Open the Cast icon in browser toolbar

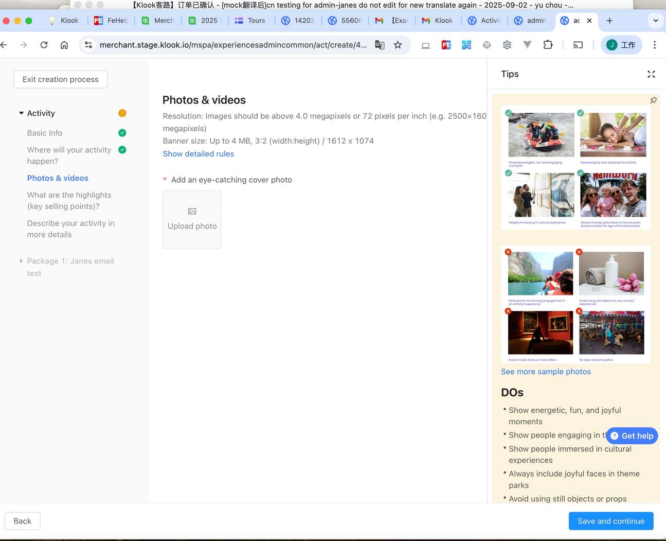pyautogui.click(x=578, y=45)
